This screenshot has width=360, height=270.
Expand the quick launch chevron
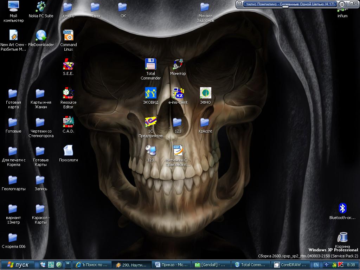pyautogui.click(x=67, y=264)
